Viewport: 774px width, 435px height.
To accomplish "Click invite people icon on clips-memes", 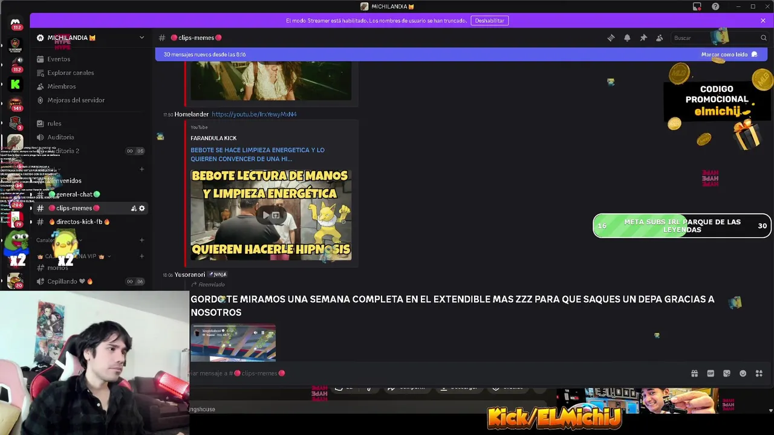I will point(134,208).
